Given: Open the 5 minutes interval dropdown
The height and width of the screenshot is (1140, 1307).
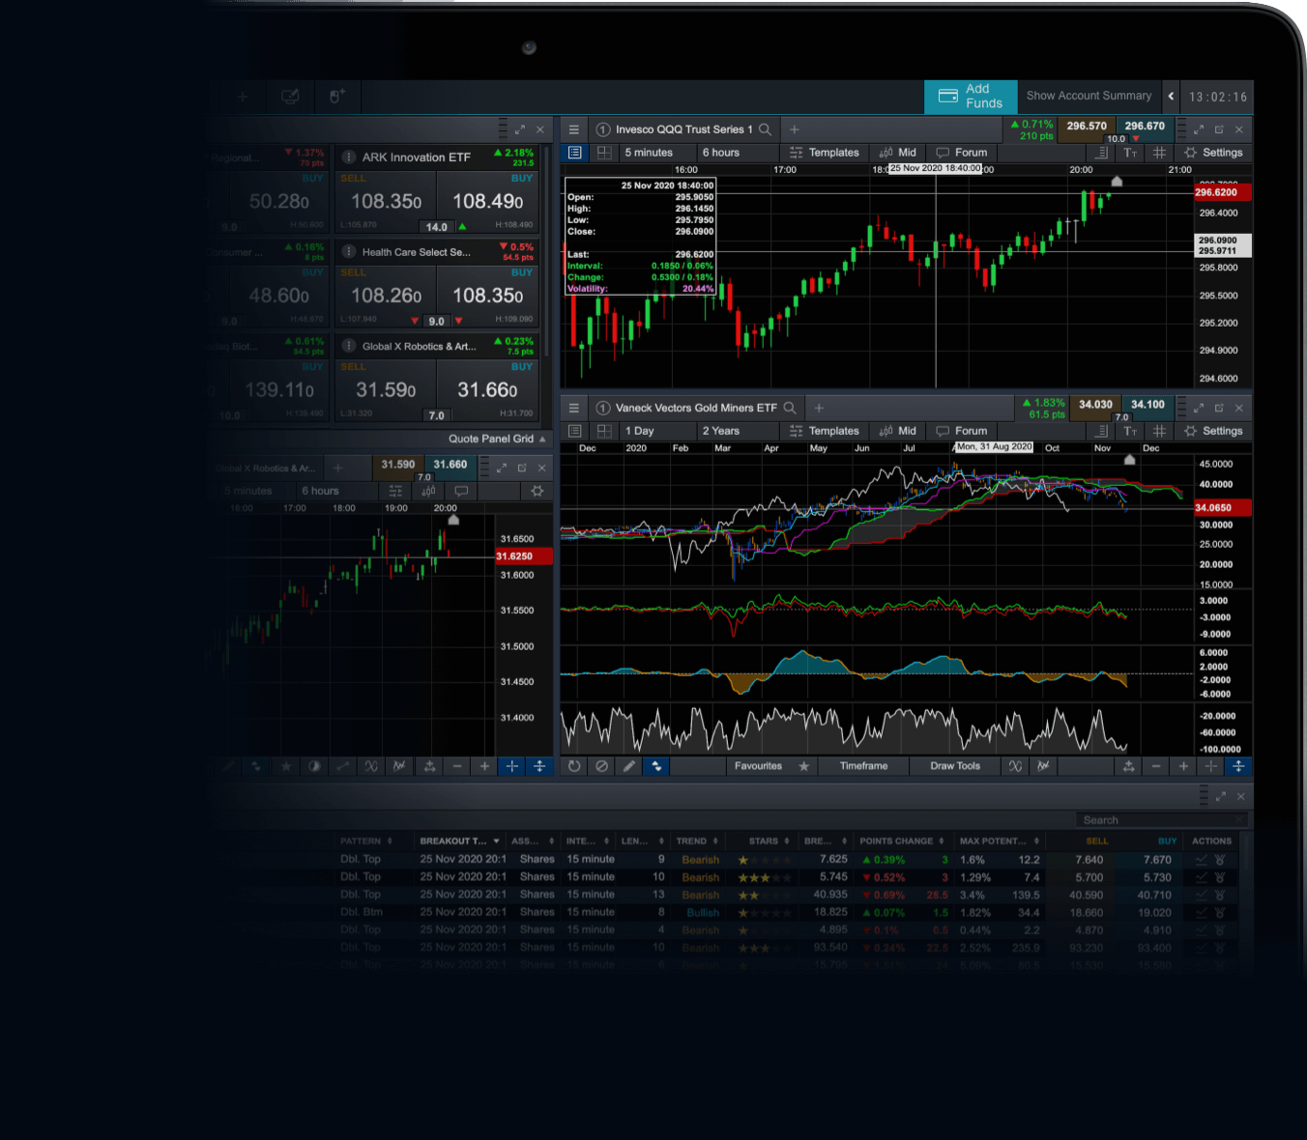Looking at the screenshot, I should (655, 152).
